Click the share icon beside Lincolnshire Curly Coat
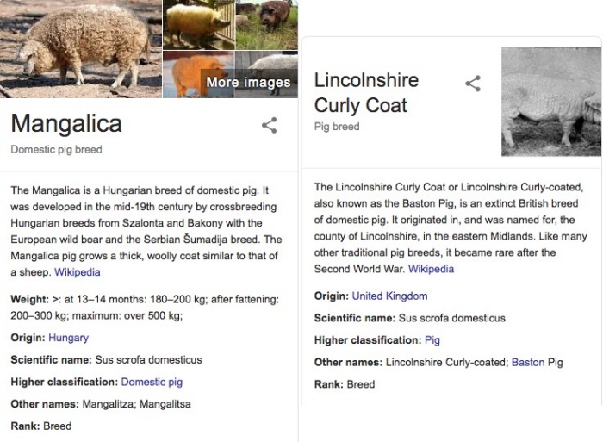Image resolution: width=603 pixels, height=442 pixels. point(473,84)
